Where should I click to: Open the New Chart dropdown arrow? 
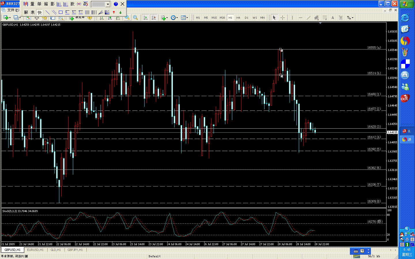click(10, 18)
